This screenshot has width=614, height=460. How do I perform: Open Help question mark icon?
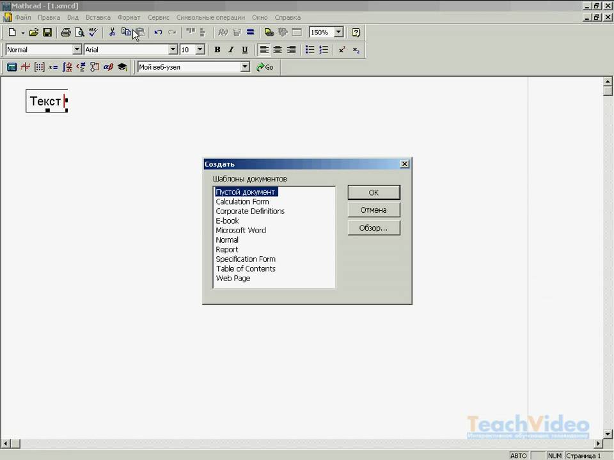click(356, 33)
